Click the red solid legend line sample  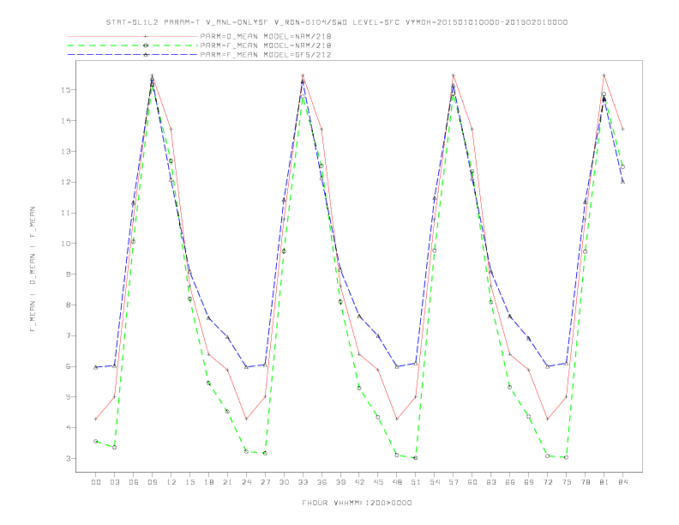(133, 36)
